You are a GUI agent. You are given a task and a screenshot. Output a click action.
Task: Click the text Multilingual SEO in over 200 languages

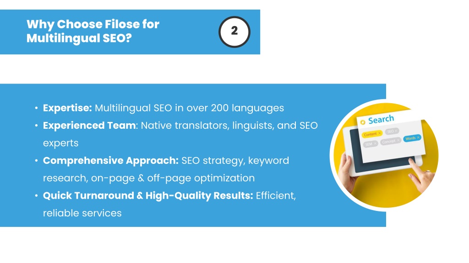(x=189, y=108)
